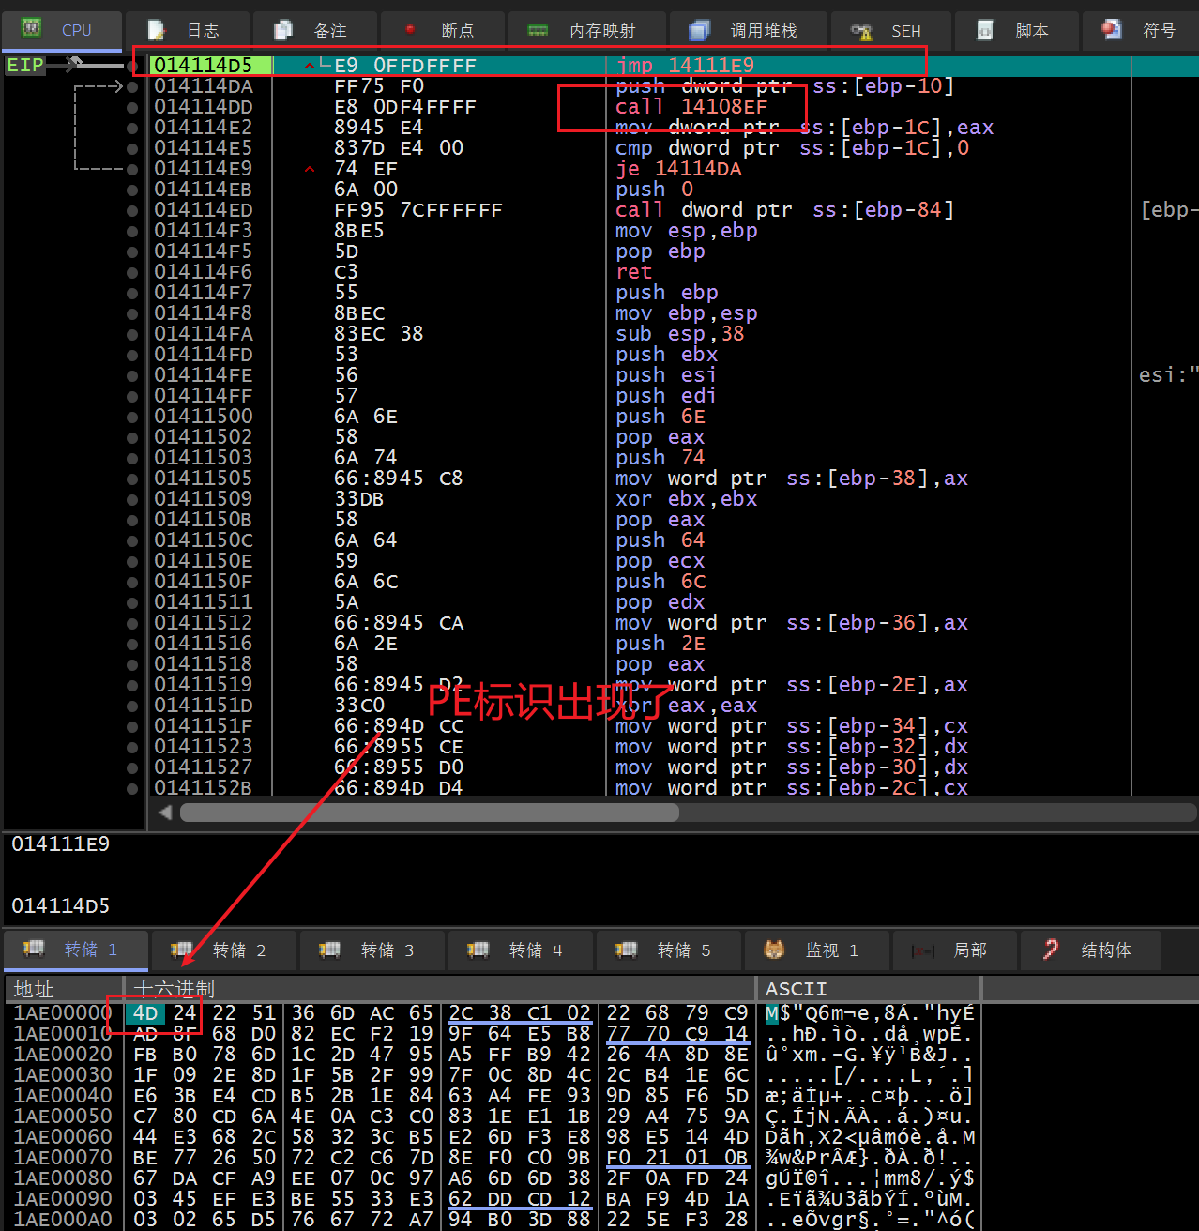
Task: Toggle the breakpoint dot at address 01411505
Action: (132, 479)
